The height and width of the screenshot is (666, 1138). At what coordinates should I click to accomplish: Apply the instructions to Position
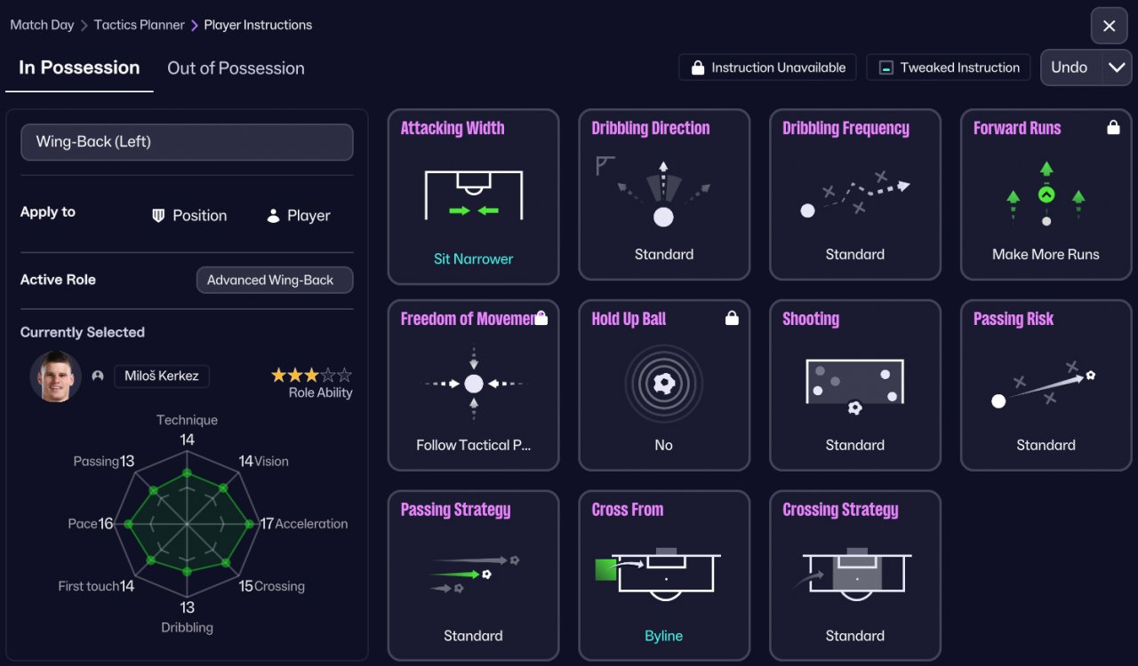[x=189, y=216]
